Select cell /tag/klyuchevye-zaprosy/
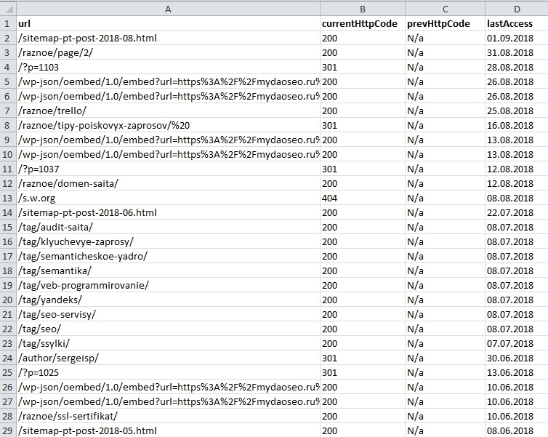The width and height of the screenshot is (548, 437). click(x=168, y=242)
